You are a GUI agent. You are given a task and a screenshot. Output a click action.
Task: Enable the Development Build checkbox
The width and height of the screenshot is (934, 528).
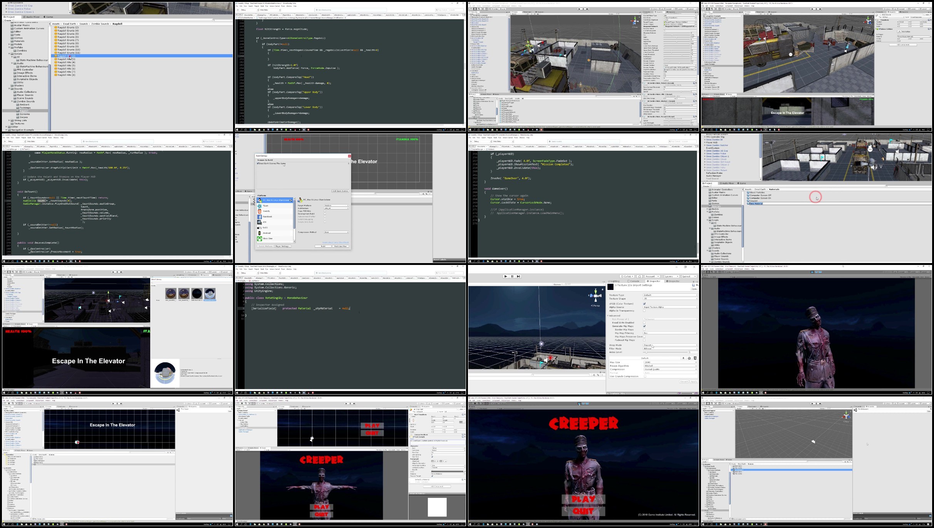[x=325, y=214]
